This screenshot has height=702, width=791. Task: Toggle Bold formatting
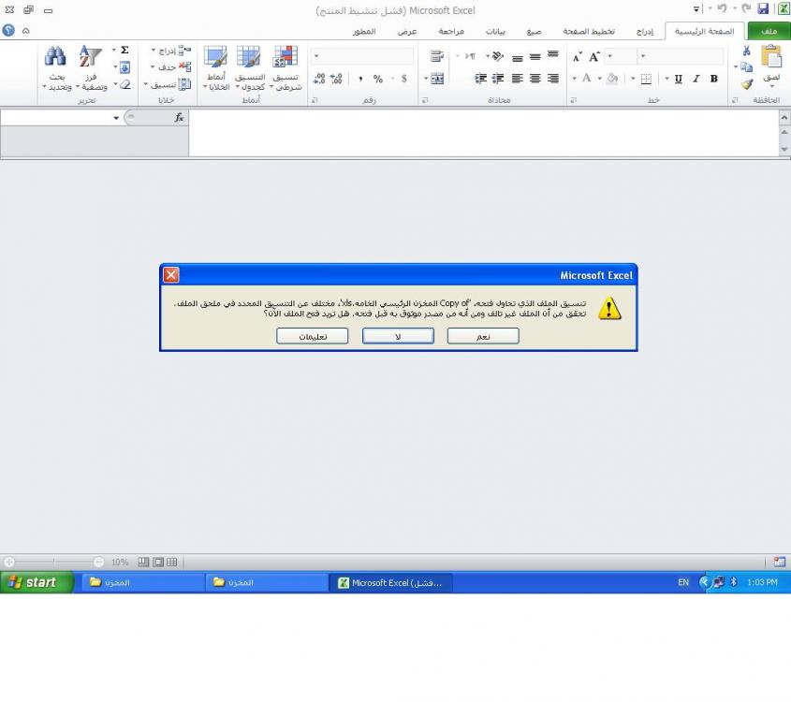pos(714,79)
